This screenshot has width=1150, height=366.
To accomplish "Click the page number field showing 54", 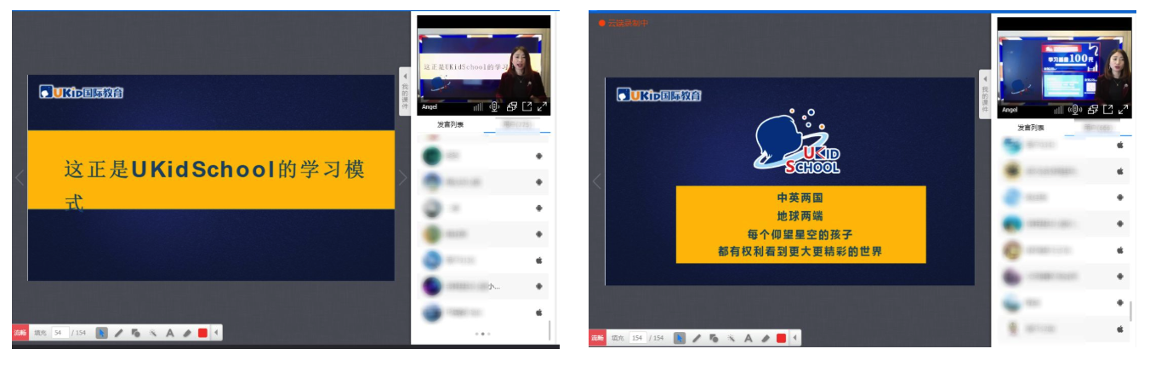I will pyautogui.click(x=60, y=333).
